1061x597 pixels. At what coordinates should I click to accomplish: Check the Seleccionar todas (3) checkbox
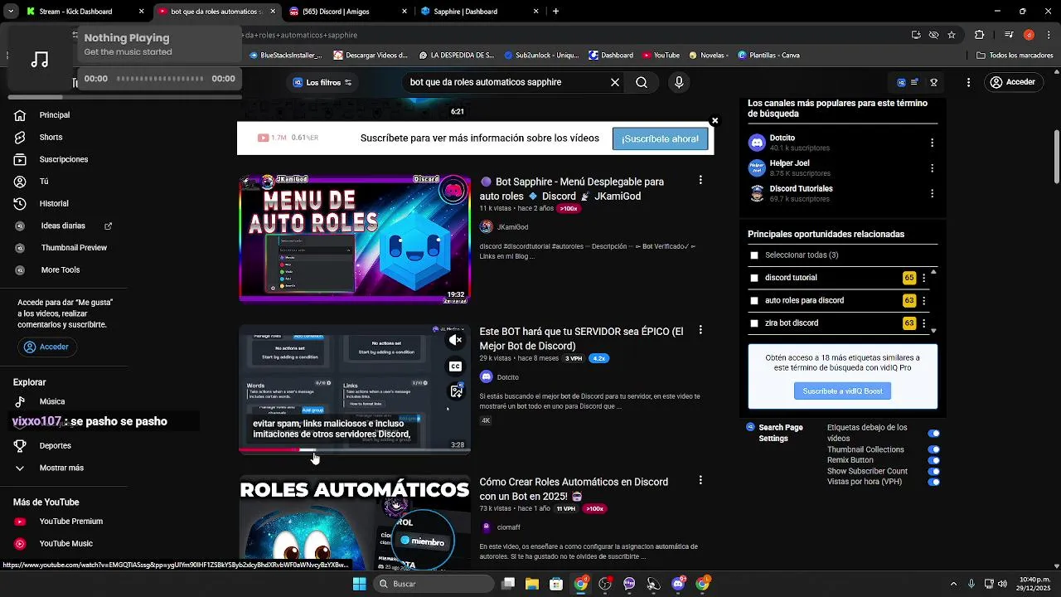pos(753,255)
